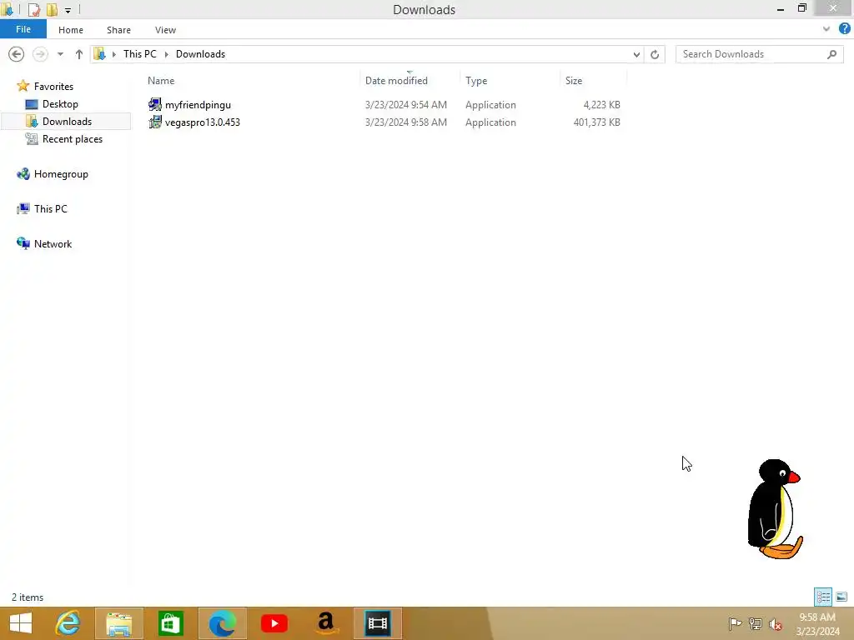Refresh the Downloads folder
The image size is (854, 640).
pyautogui.click(x=655, y=54)
